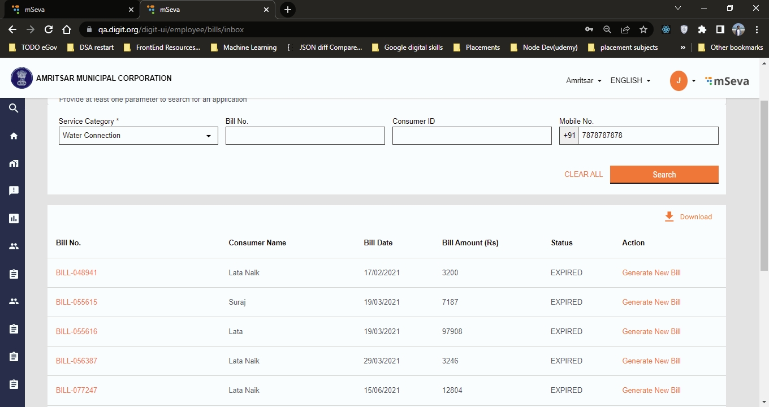The width and height of the screenshot is (769, 407).
Task: Open the home icon in sidebar
Action: click(x=14, y=136)
